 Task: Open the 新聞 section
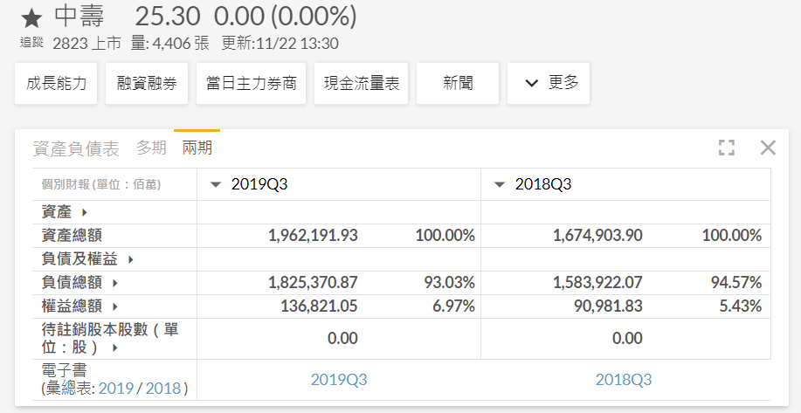point(458,83)
